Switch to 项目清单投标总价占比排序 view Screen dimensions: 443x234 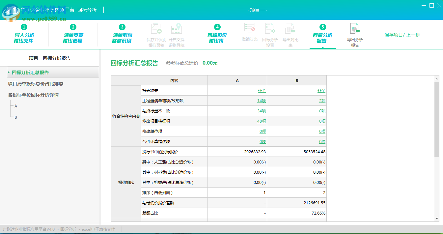coord(33,84)
